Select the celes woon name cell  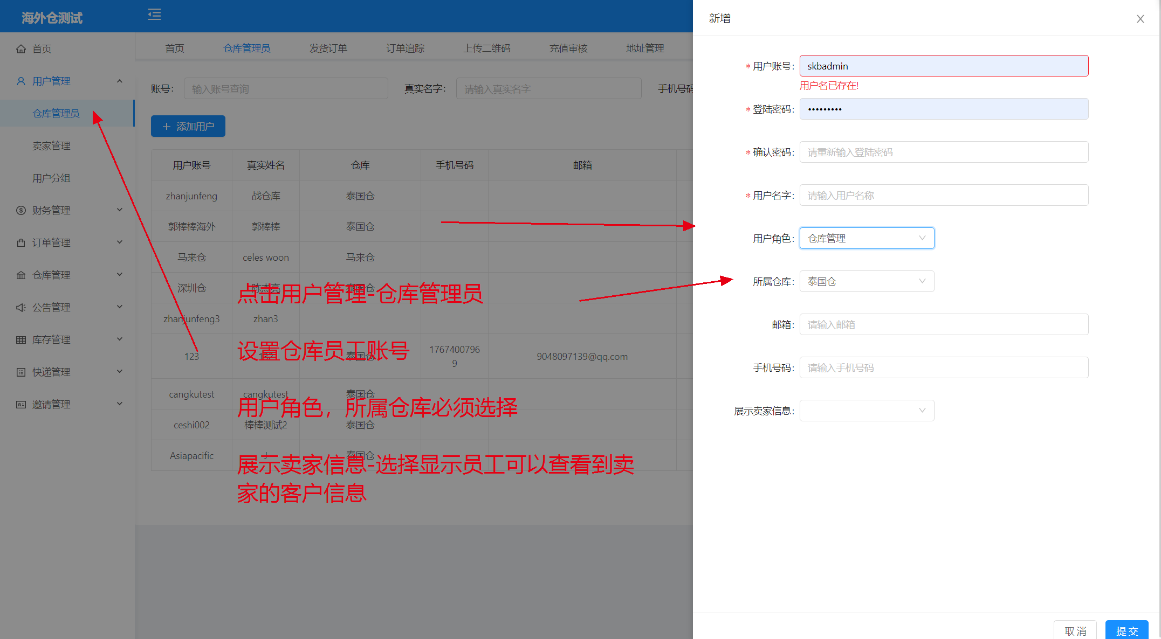click(266, 257)
